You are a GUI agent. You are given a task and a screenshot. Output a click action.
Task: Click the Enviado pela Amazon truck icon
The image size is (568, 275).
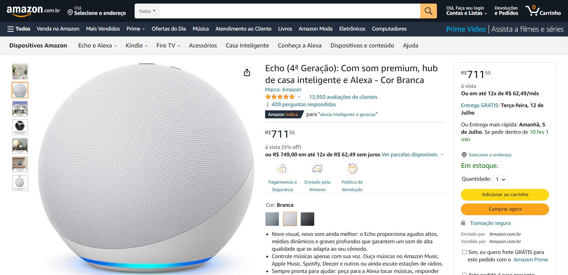pyautogui.click(x=317, y=169)
